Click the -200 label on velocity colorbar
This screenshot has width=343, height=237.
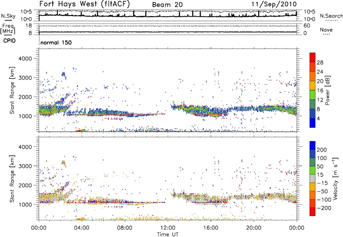324,208
